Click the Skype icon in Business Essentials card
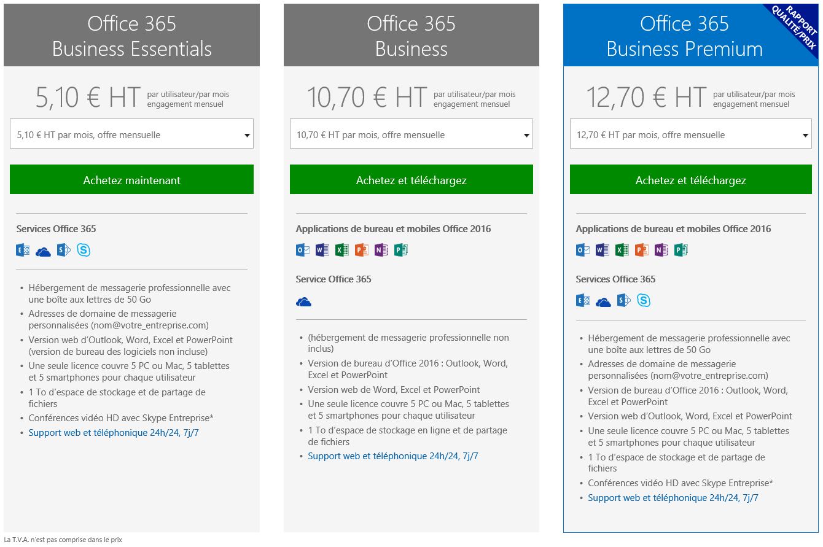The width and height of the screenshot is (823, 547). click(84, 250)
